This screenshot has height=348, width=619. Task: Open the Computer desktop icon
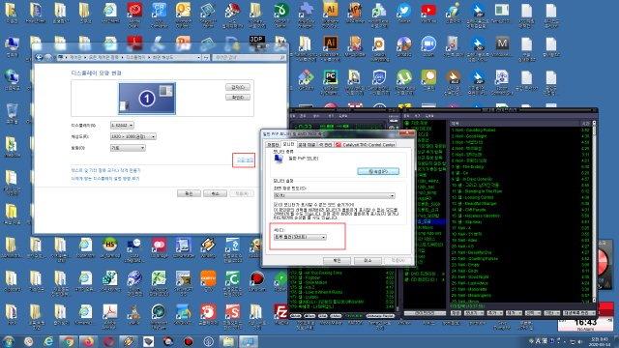[12, 46]
